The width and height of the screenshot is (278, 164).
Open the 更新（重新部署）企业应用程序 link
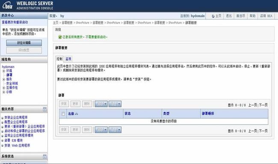point(25,127)
